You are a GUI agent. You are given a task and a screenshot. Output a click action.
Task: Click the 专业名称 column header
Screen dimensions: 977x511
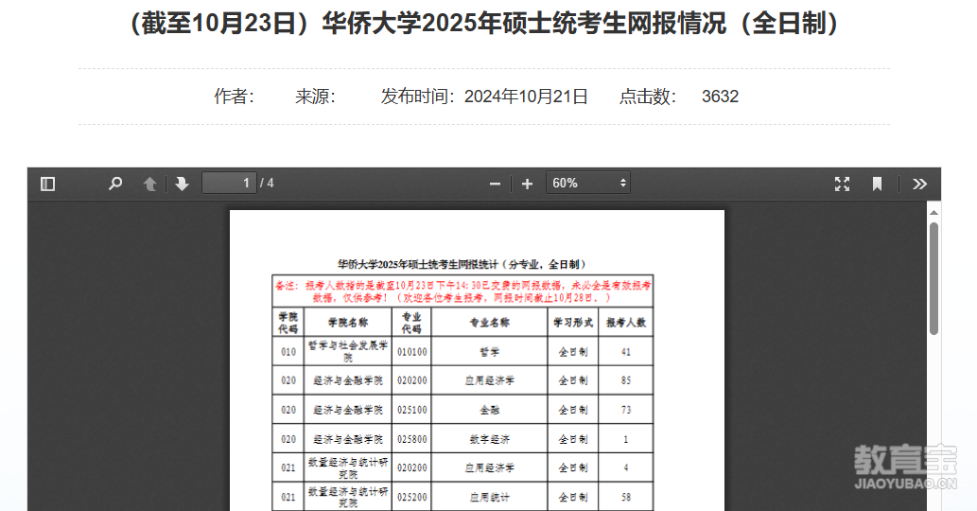click(x=489, y=322)
